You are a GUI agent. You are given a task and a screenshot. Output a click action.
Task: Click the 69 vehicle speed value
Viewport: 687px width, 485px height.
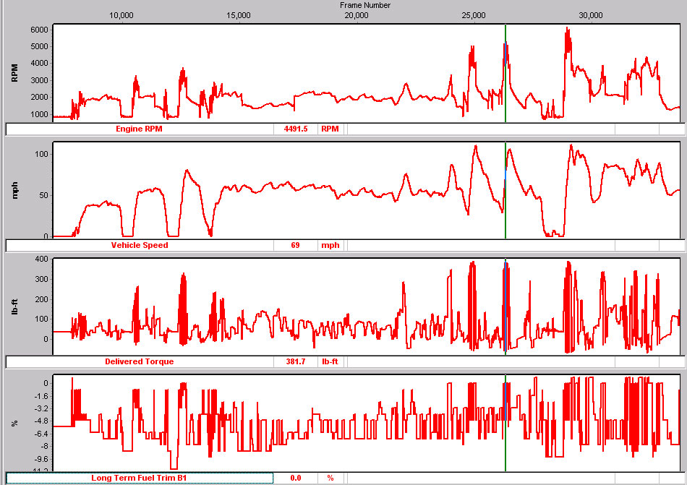pos(295,245)
